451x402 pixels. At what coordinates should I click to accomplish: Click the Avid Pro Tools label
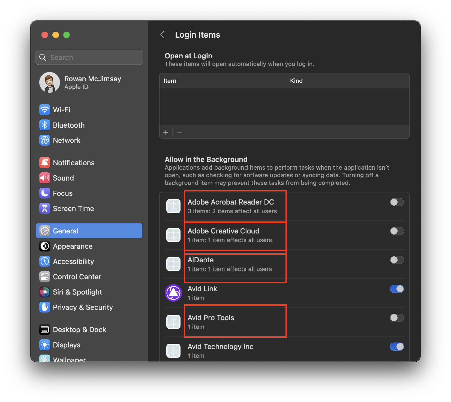(x=211, y=318)
